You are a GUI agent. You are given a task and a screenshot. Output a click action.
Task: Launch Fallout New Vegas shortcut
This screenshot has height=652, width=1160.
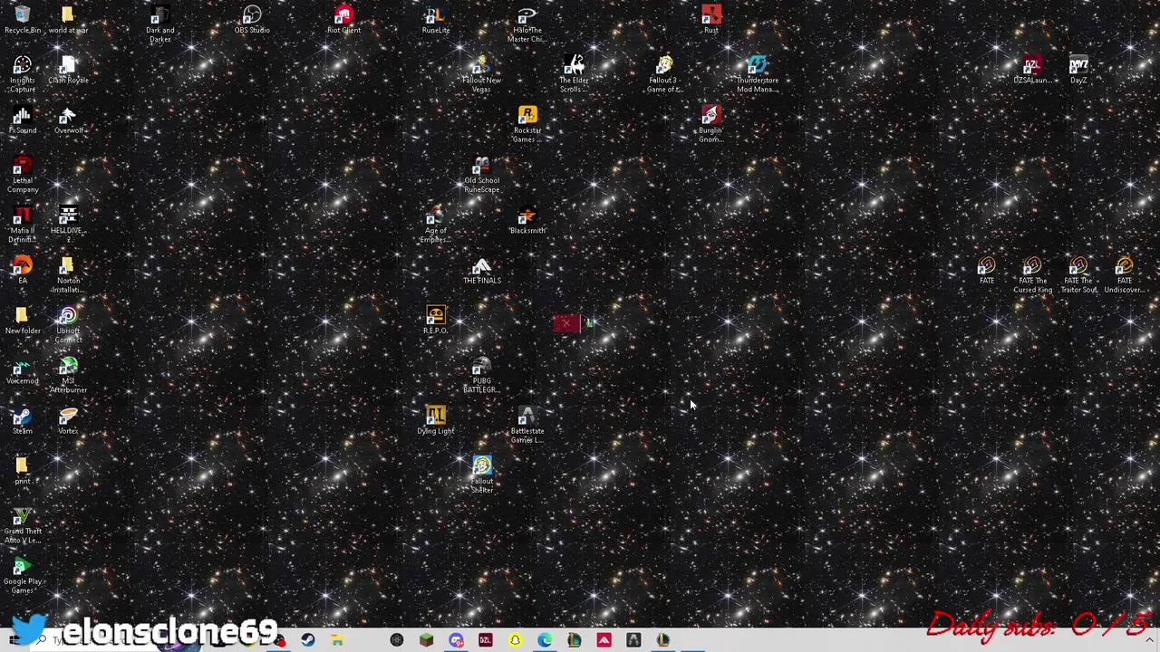pos(481,73)
